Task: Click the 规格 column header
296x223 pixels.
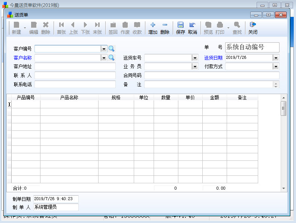Action: (116, 97)
